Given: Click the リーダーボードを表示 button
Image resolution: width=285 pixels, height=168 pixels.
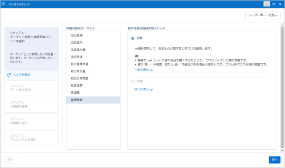Looking at the screenshot, I should click(x=263, y=15).
